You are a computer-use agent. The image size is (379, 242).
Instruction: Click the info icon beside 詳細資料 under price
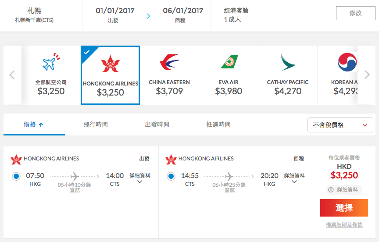[331, 190]
